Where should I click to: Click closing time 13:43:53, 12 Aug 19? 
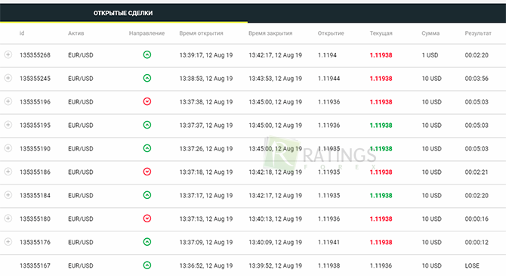click(x=275, y=79)
